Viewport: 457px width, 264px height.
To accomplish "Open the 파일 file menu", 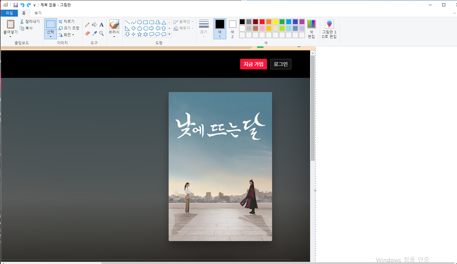I will pos(9,13).
